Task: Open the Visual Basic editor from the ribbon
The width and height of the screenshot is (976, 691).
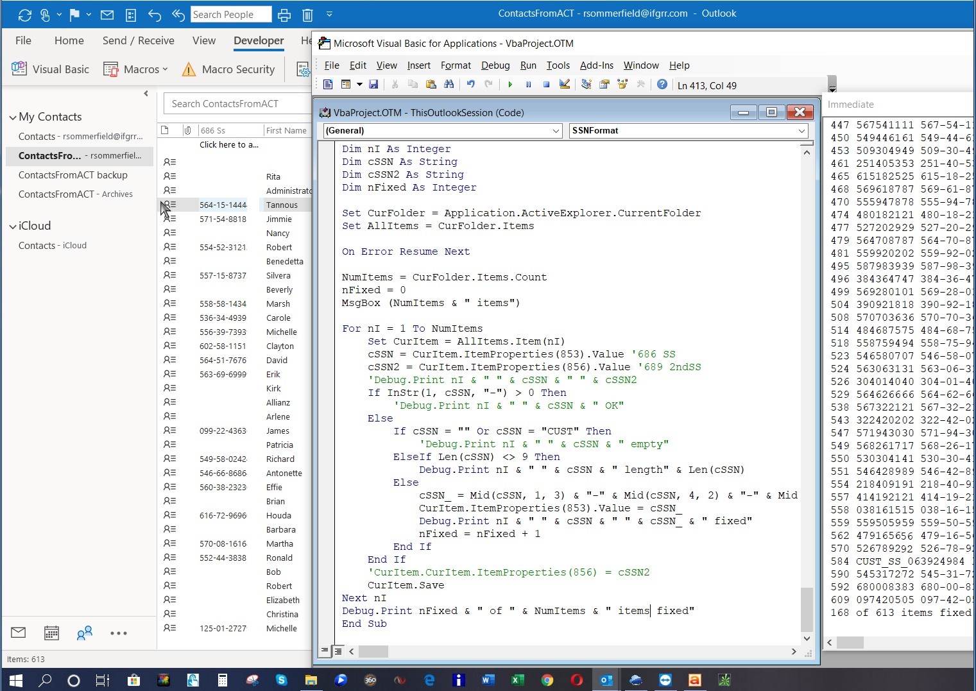Action: point(51,69)
